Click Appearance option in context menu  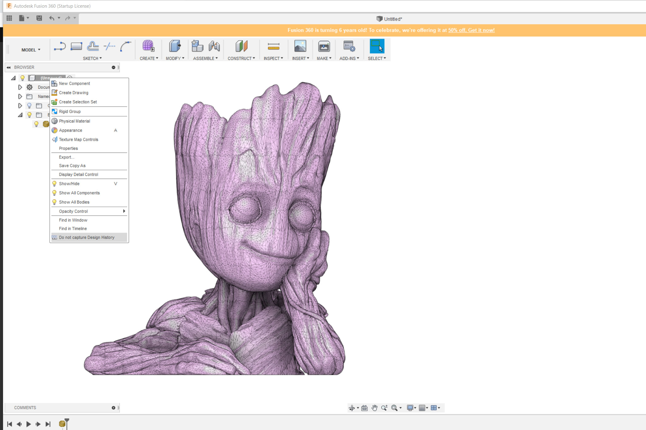[70, 130]
